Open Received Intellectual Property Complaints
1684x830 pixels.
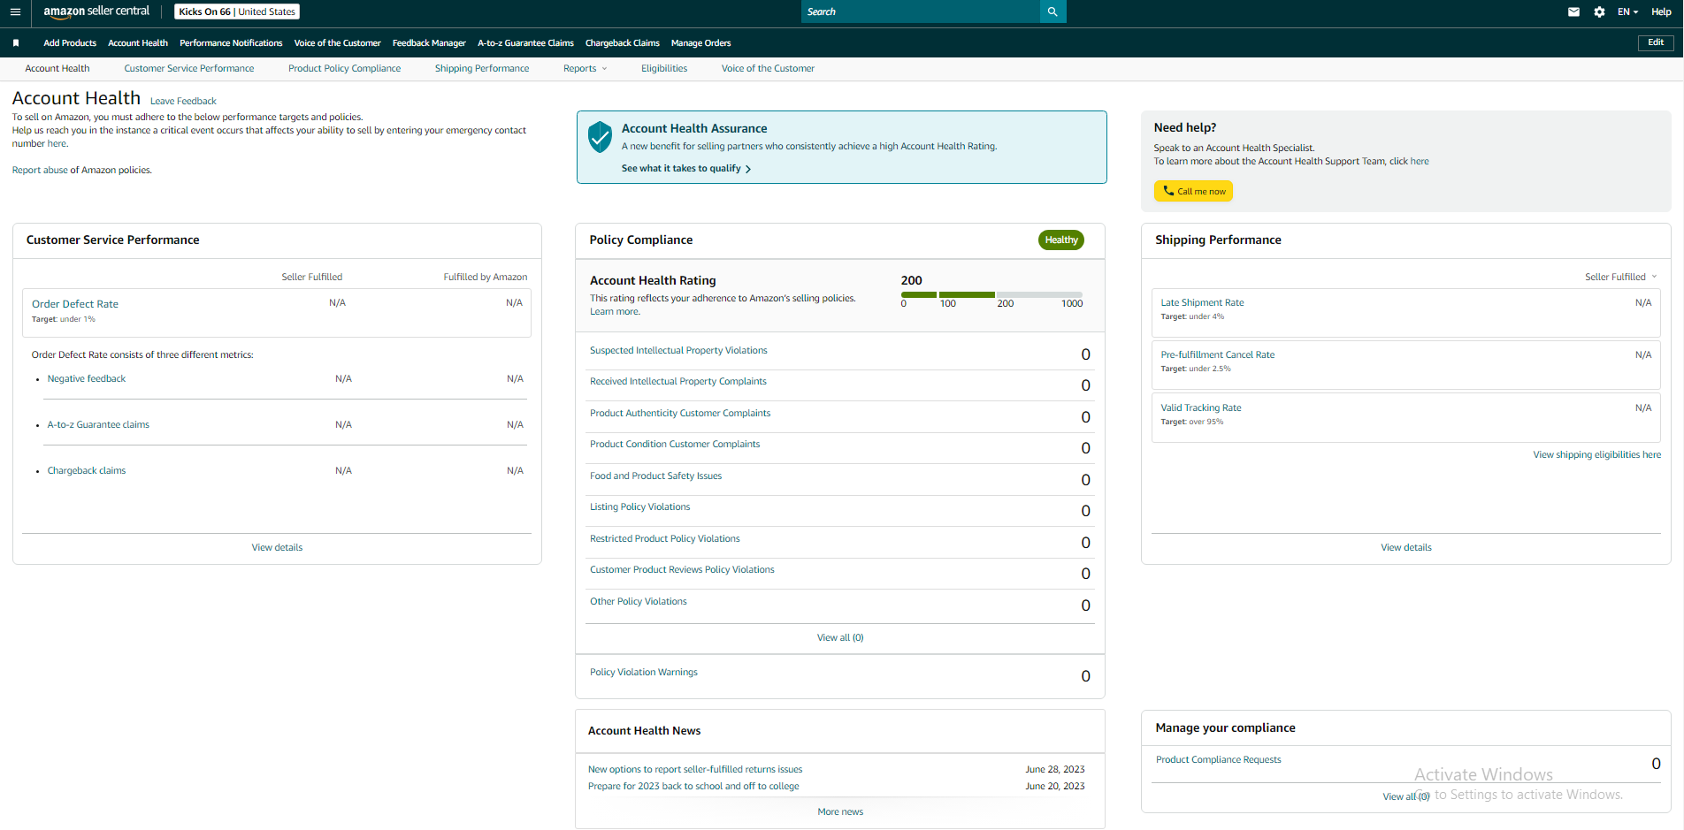pos(678,381)
